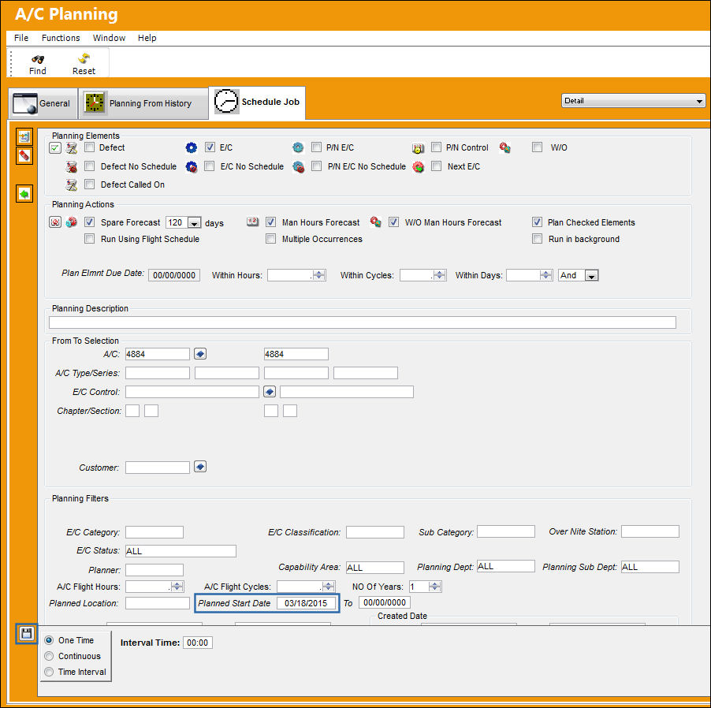Enable Run in background checkbox
Image resolution: width=711 pixels, height=708 pixels.
tap(538, 239)
